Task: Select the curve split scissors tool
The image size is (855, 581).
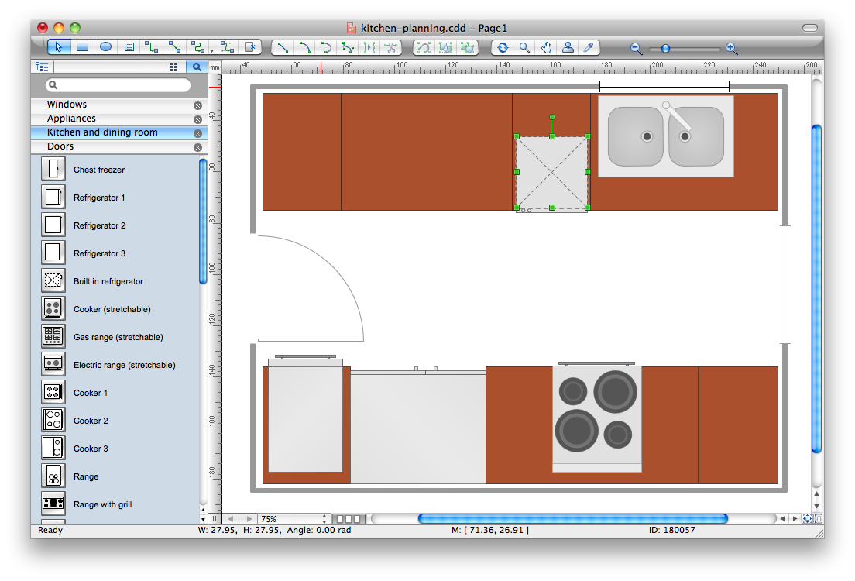Action: 390,47
